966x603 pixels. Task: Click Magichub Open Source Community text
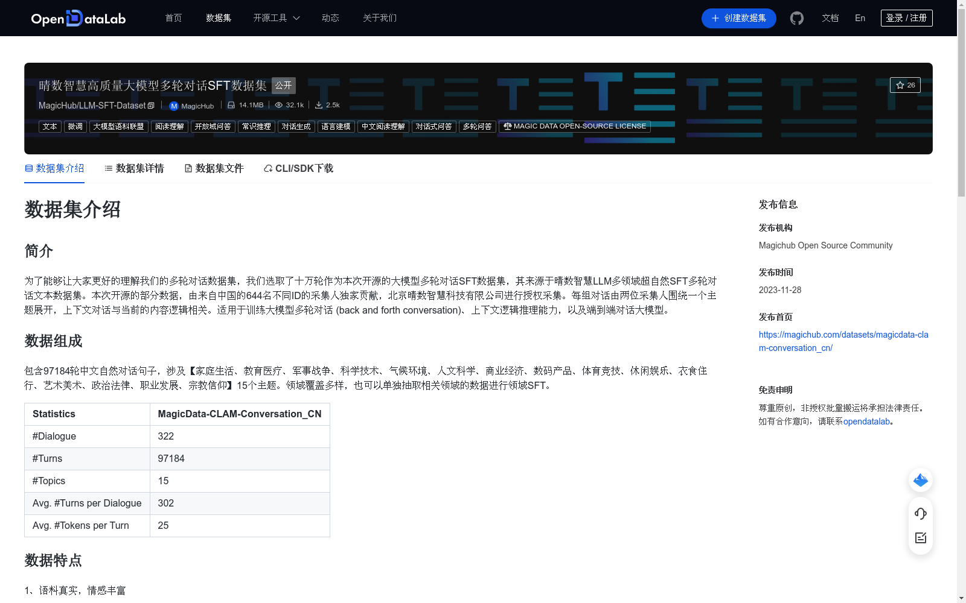825,245
